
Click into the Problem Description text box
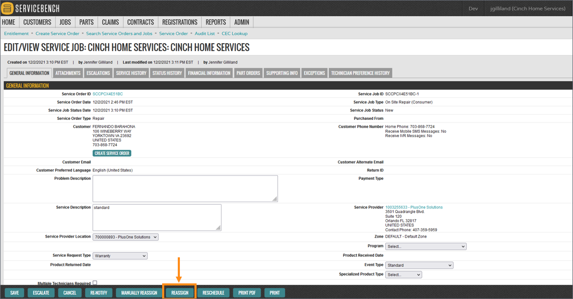coord(185,189)
